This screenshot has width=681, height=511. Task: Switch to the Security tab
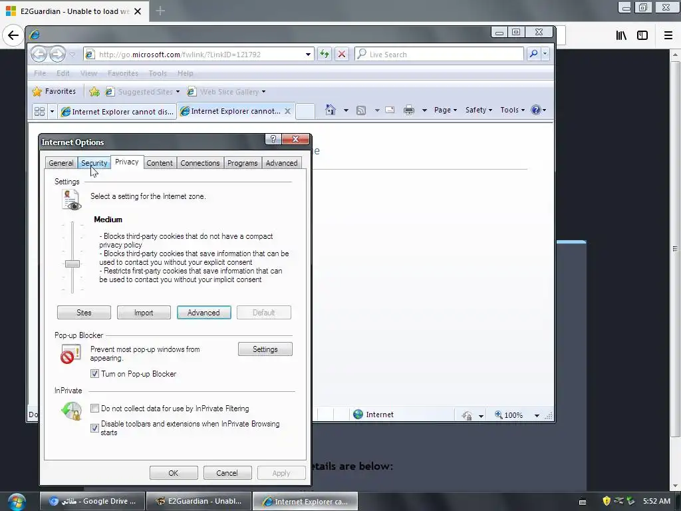point(94,163)
